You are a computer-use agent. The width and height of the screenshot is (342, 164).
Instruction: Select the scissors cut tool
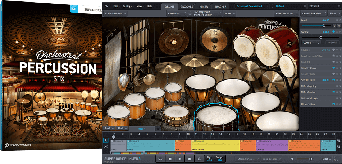pos(106,146)
